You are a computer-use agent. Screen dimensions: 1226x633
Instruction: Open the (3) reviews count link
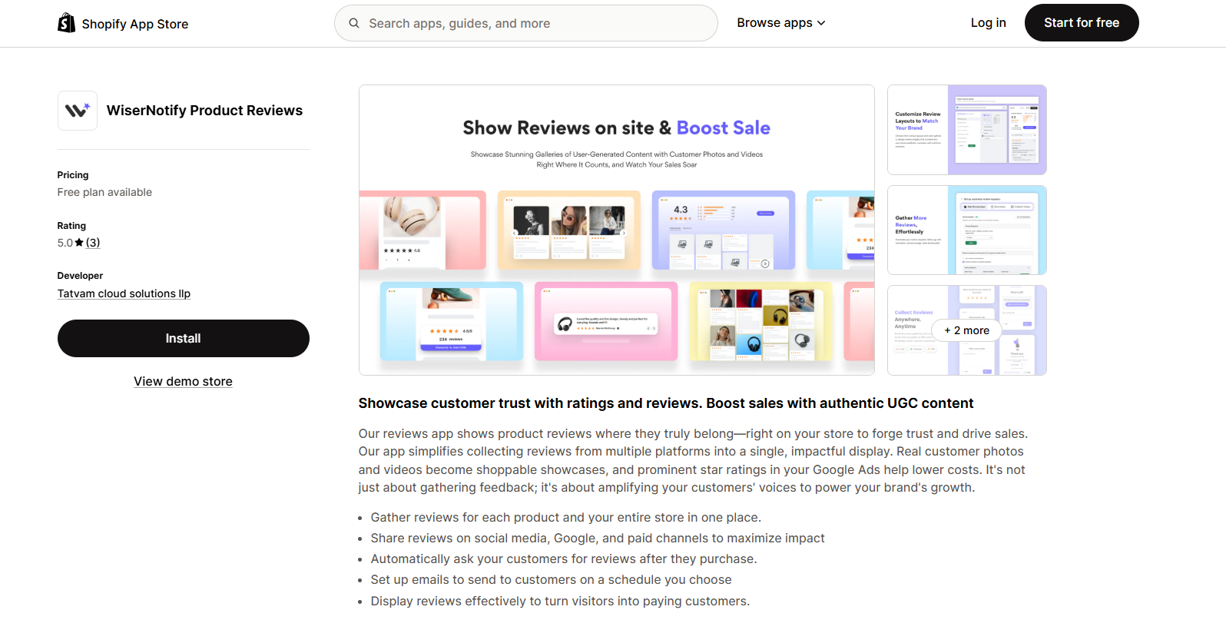click(93, 243)
